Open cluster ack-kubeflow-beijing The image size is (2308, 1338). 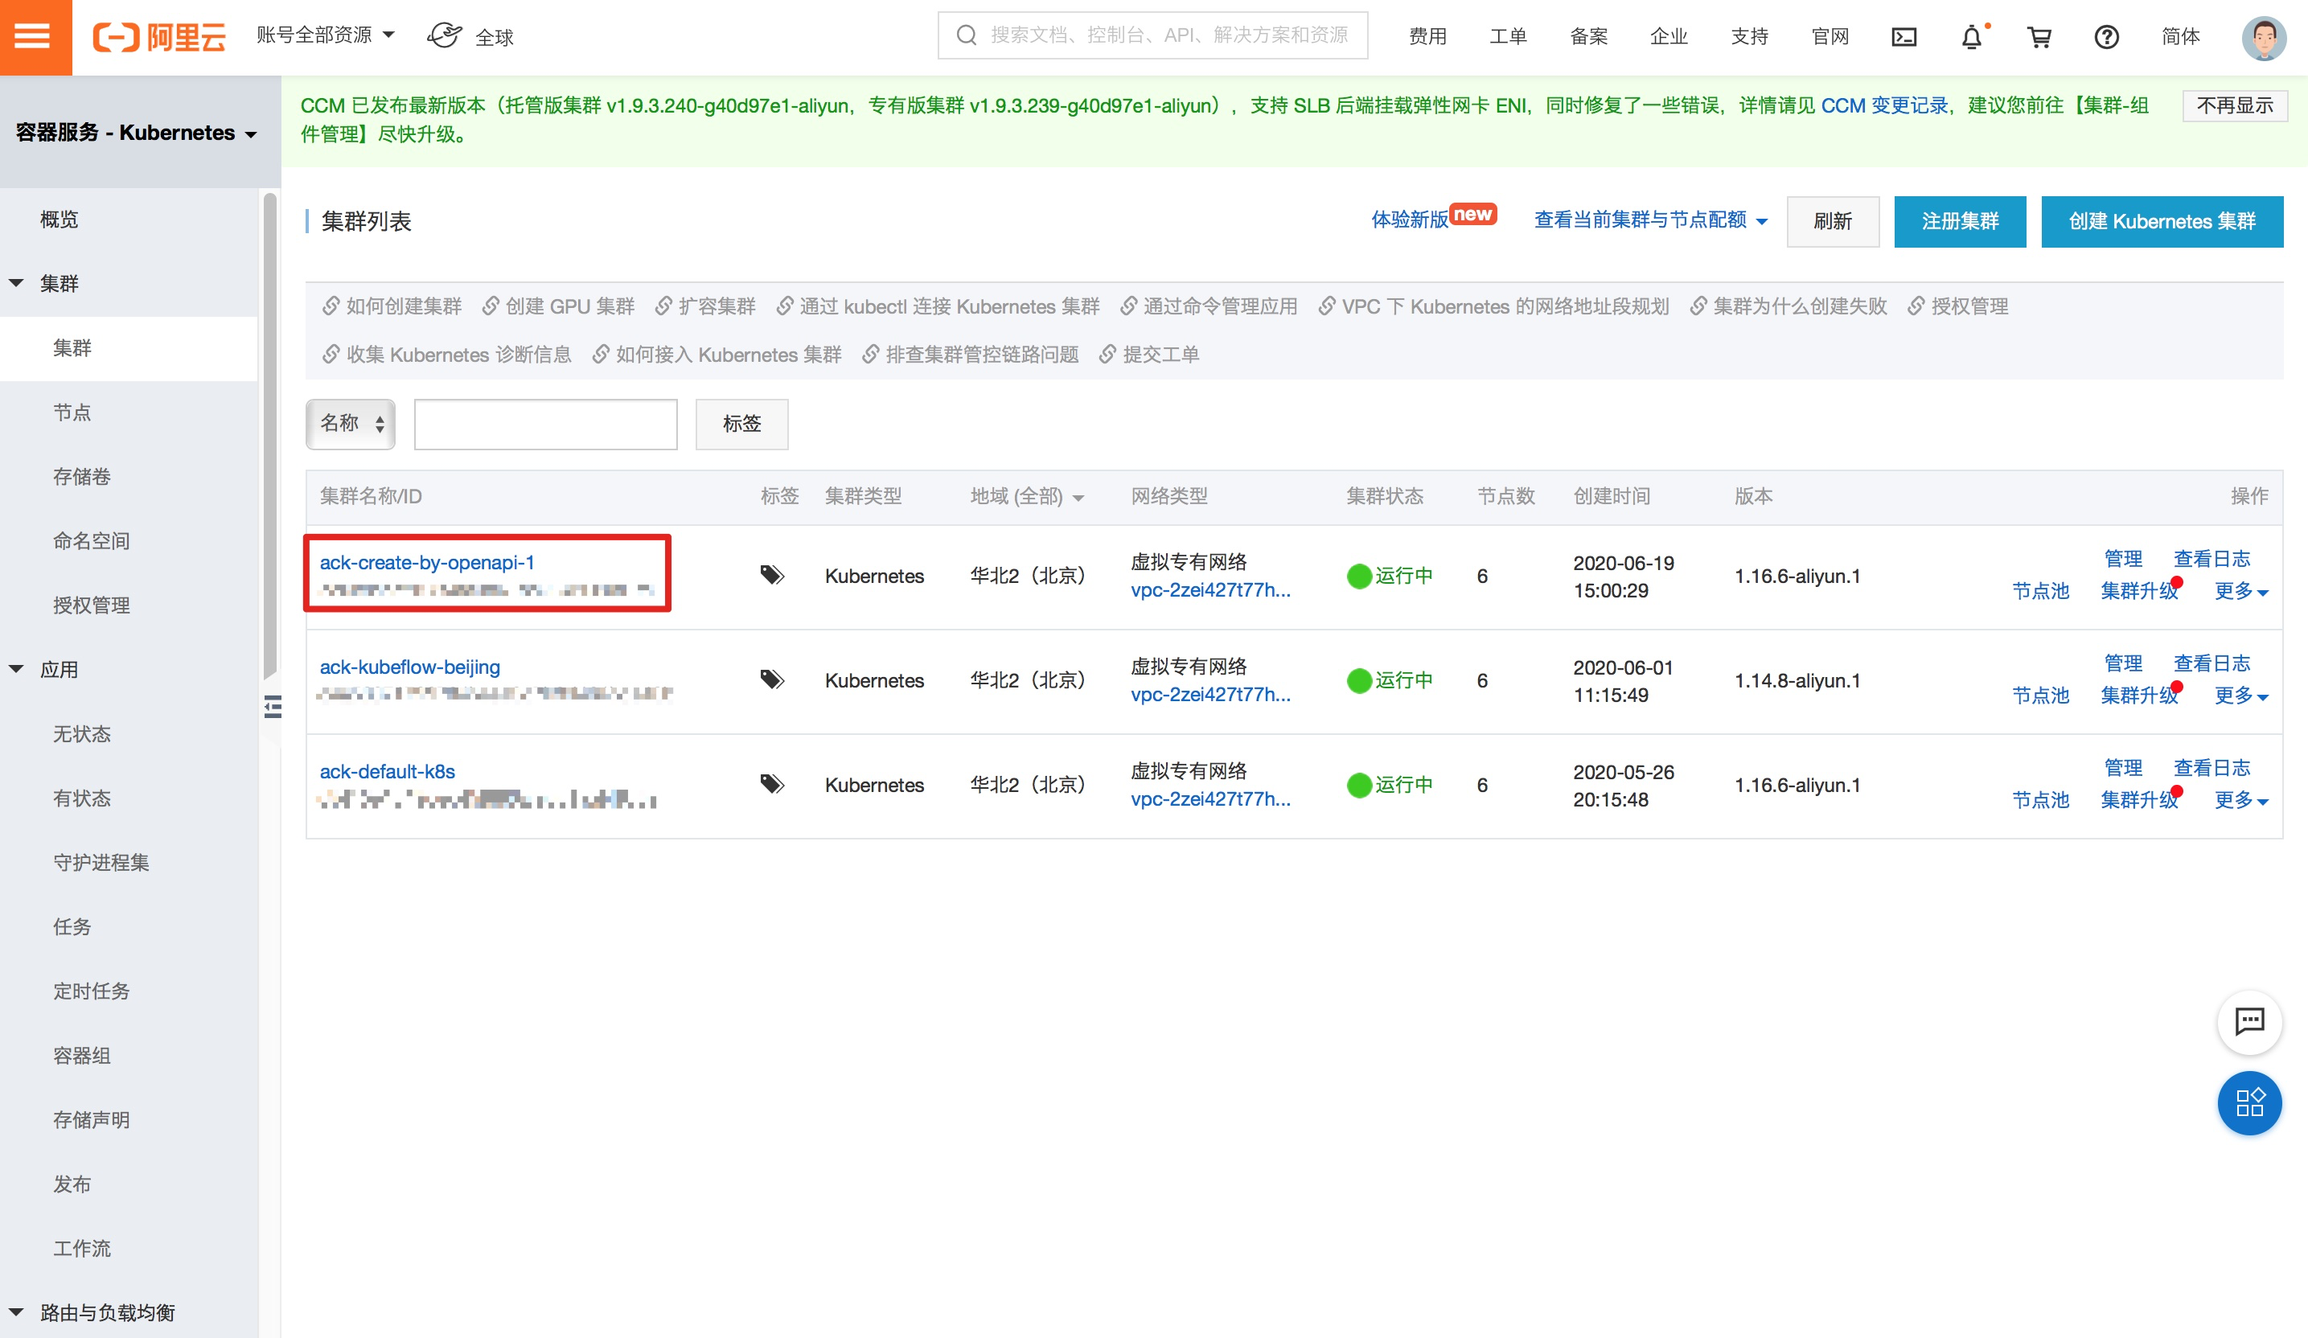coord(409,667)
